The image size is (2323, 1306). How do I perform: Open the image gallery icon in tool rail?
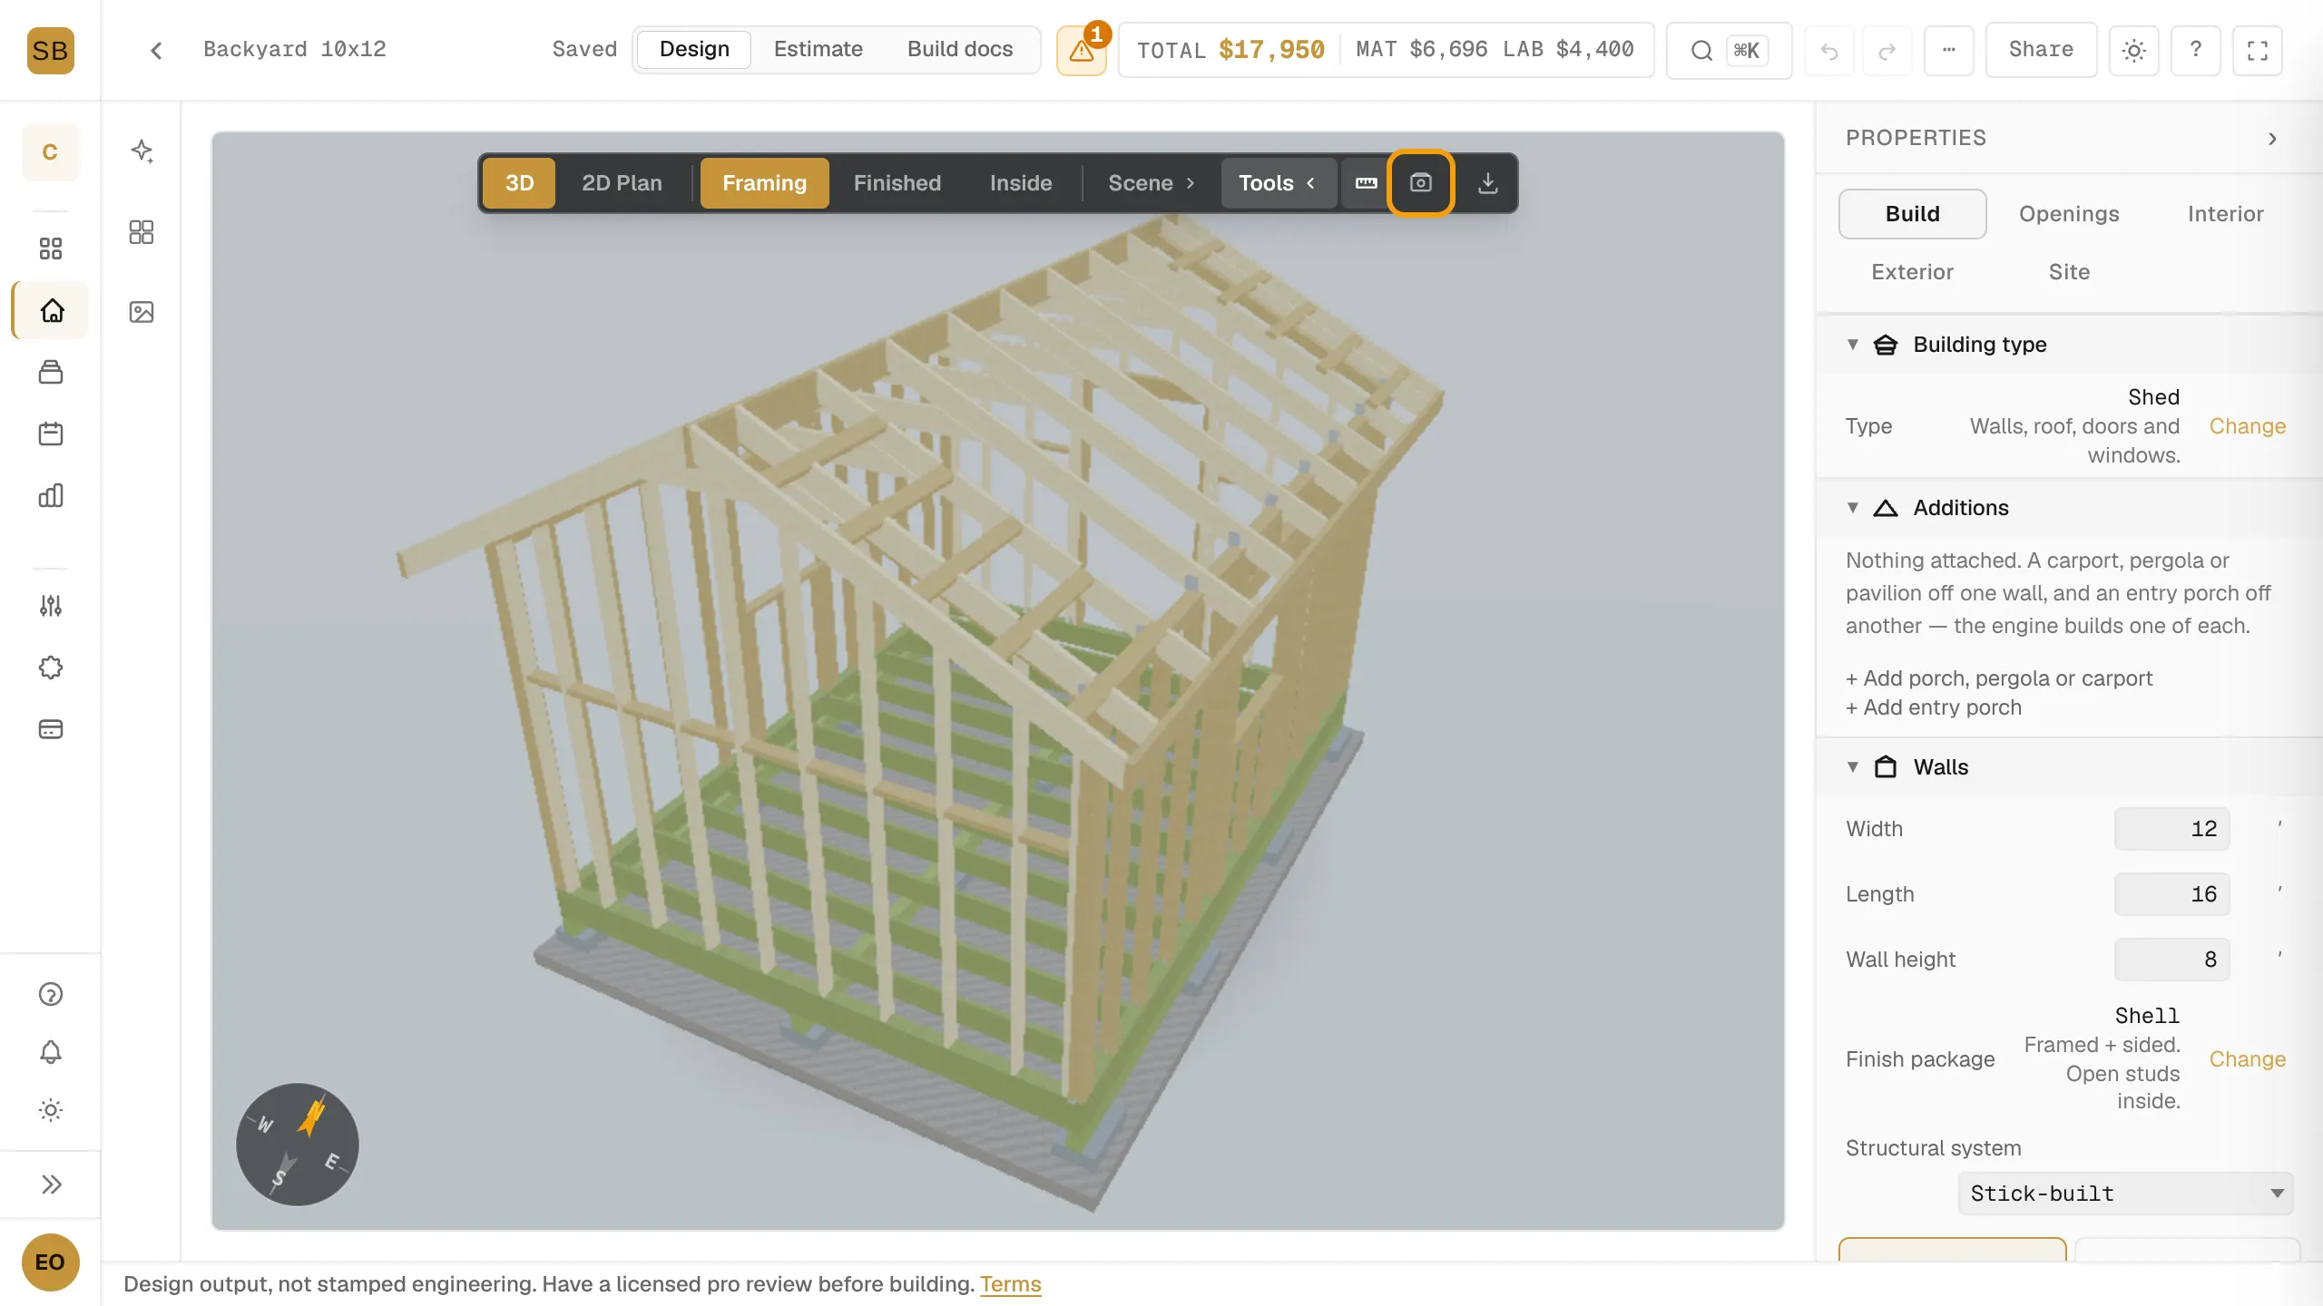[142, 312]
